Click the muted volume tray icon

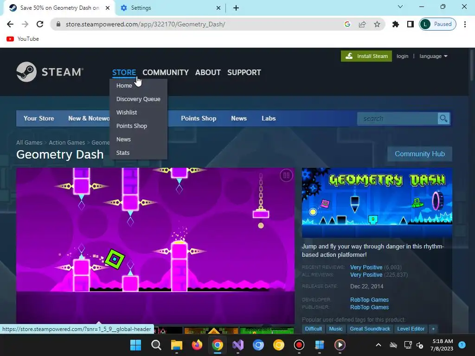419,345
